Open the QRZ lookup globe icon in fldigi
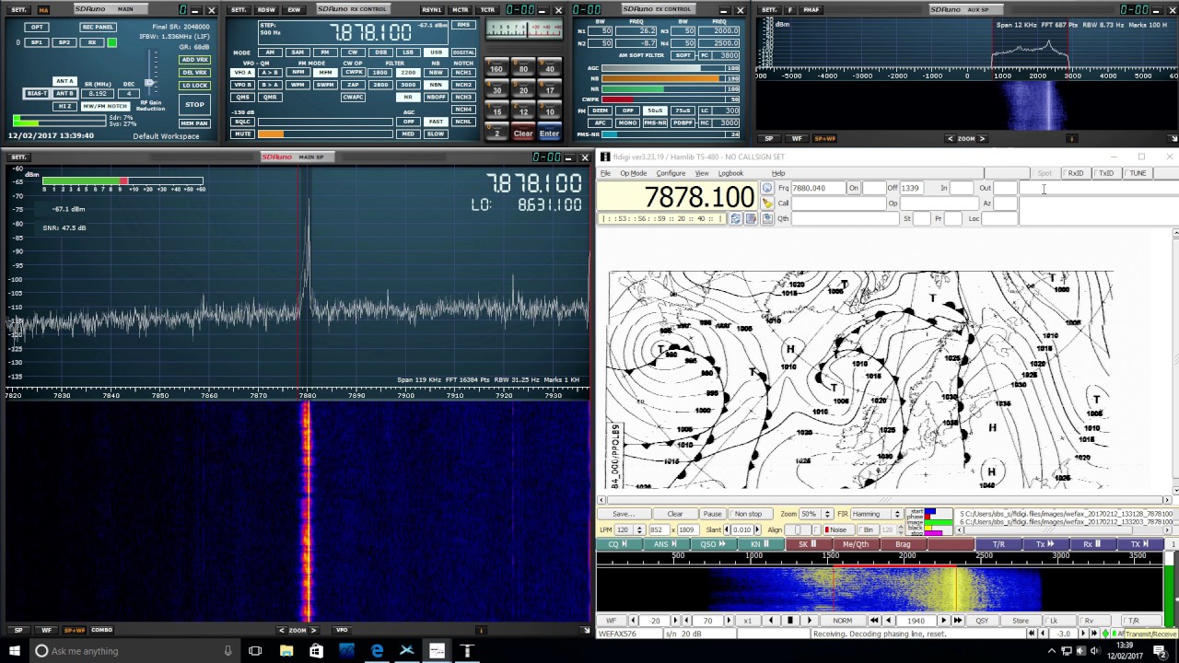This screenshot has height=663, width=1179. (767, 188)
